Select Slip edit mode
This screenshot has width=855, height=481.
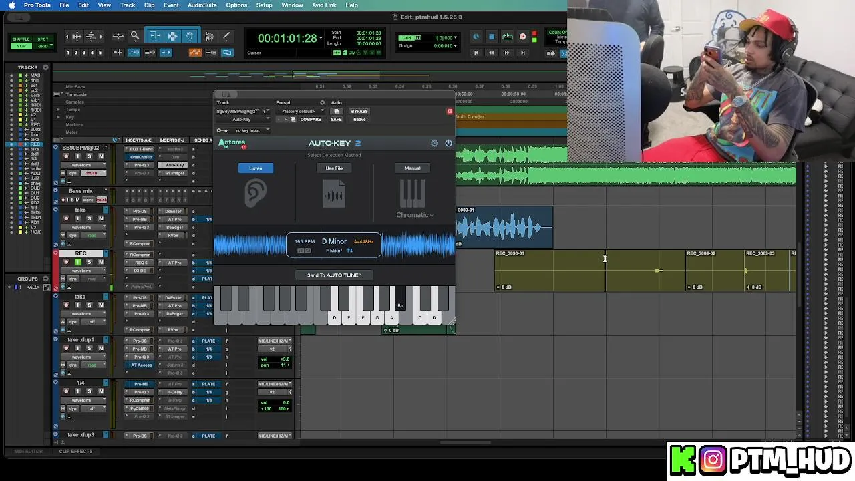point(21,46)
